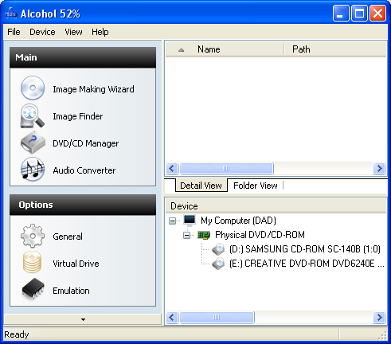
Task: Open Emulation chip icon
Action: point(33,289)
